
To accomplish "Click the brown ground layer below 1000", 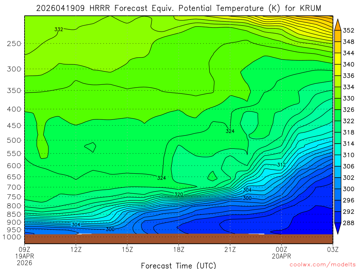I will pos(178,239).
